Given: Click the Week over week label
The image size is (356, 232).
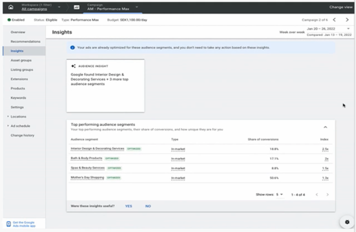Looking at the screenshot, I should tap(292, 32).
